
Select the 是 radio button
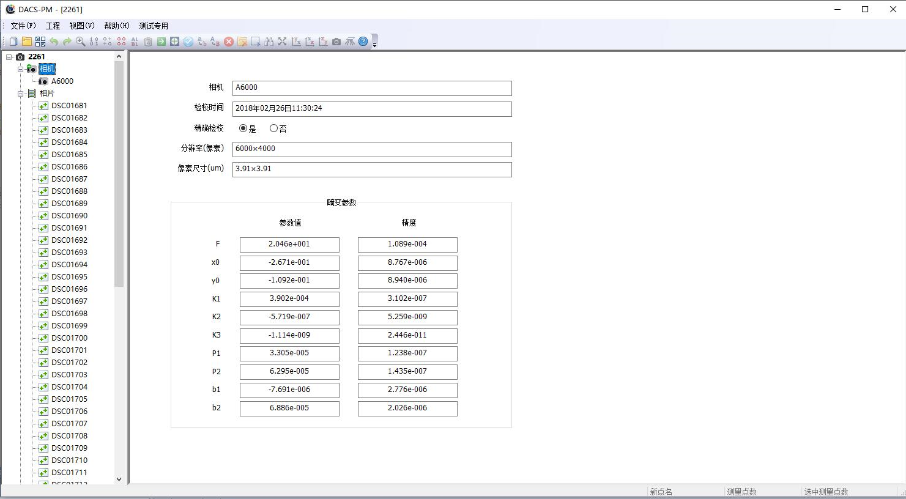pos(243,128)
